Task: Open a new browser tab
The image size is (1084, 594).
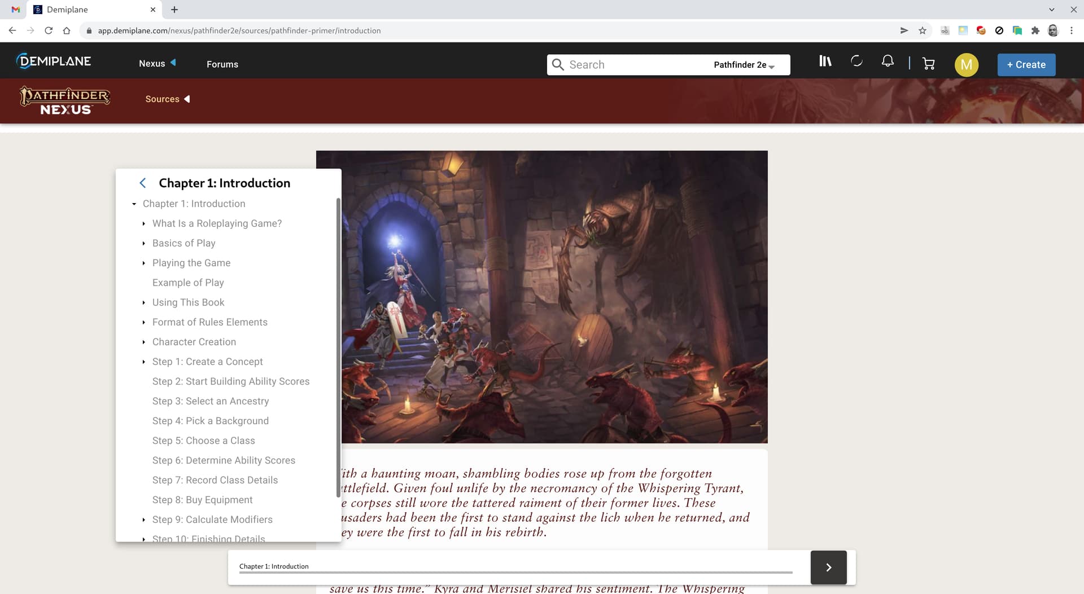Action: point(174,10)
